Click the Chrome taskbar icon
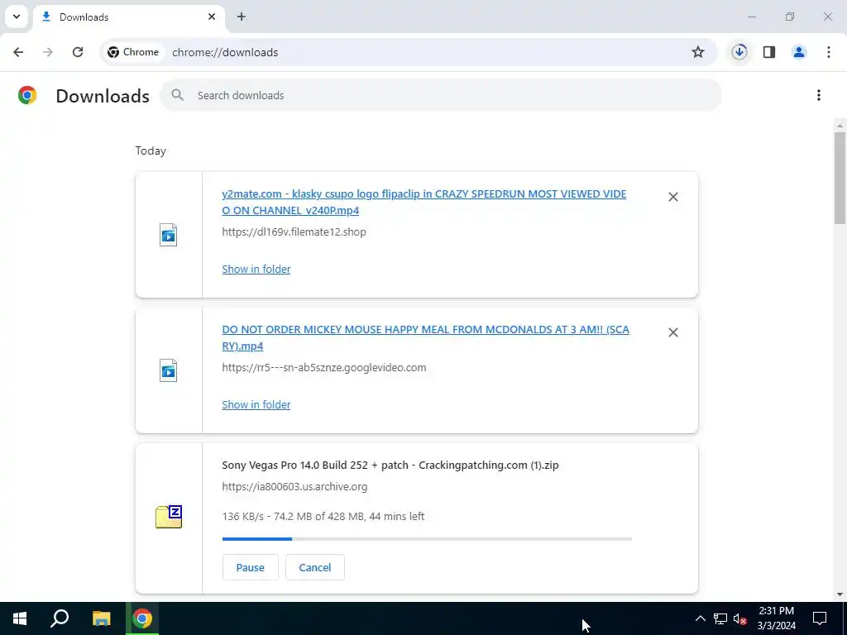The width and height of the screenshot is (847, 635). tap(142, 618)
